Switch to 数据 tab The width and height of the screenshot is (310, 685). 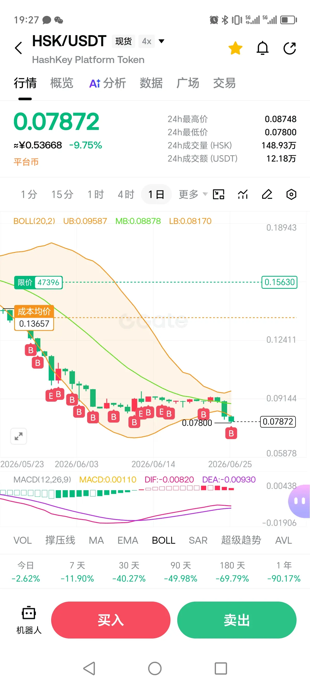pyautogui.click(x=151, y=83)
